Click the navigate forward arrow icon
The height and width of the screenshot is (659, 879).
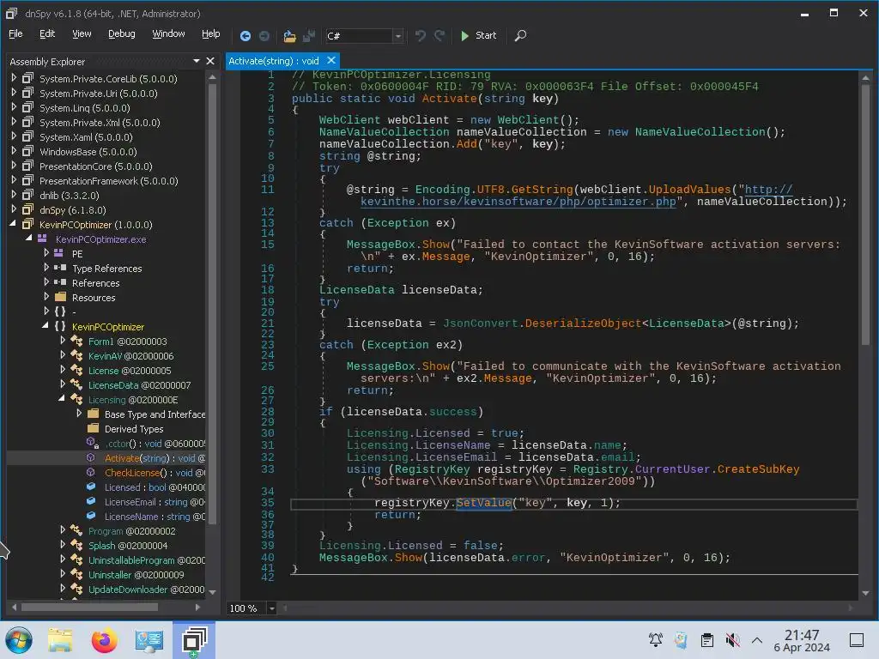click(264, 36)
